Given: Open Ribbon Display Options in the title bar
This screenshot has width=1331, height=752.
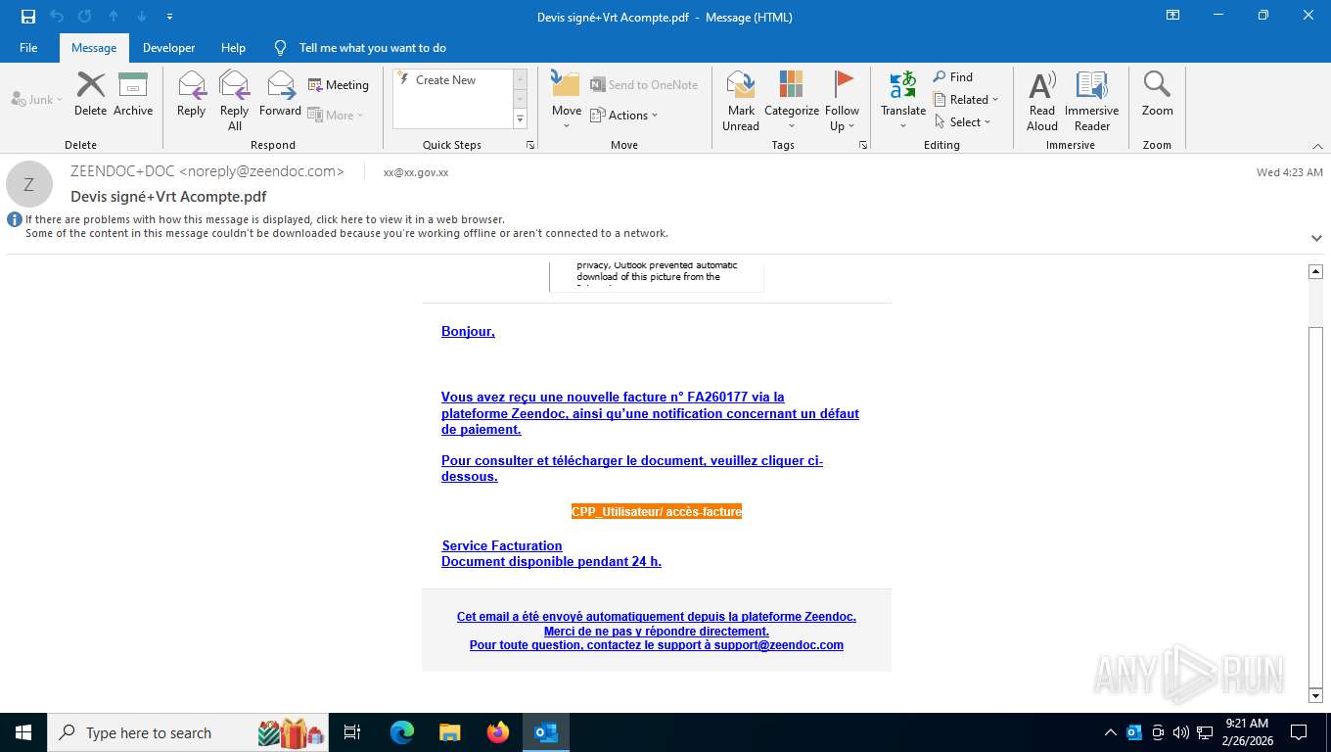Looking at the screenshot, I should coord(1172,16).
